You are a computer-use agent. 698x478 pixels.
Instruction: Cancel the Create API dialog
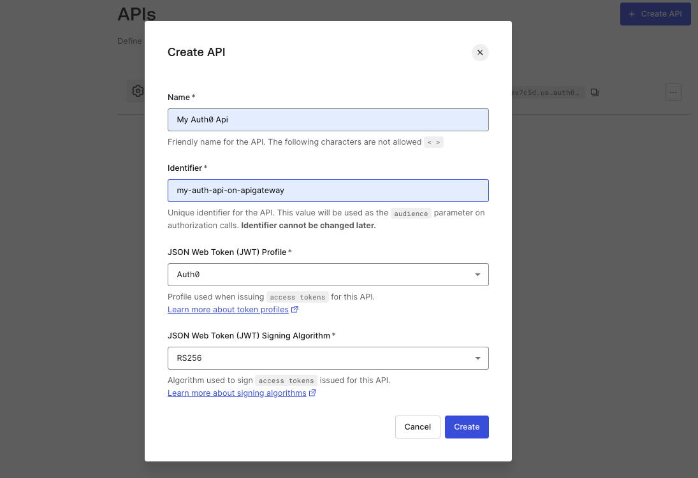coord(418,426)
